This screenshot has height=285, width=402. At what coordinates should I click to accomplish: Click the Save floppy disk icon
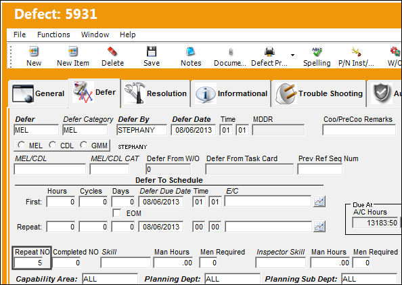tap(152, 51)
